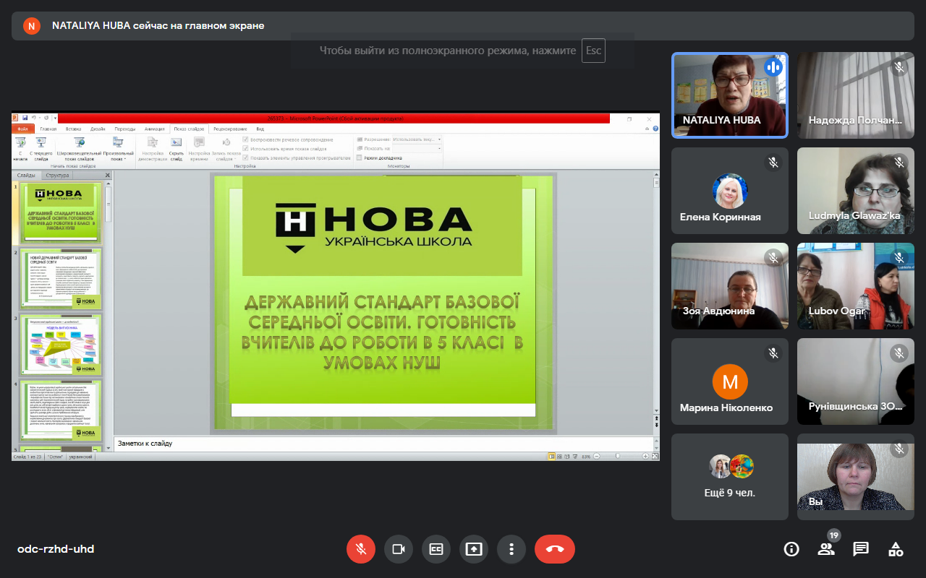The image size is (926, 578).
Task: Collapse the ribbon with caret icon
Action: (647, 129)
